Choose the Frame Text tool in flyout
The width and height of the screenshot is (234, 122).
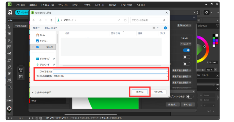pyautogui.click(x=21, y=77)
